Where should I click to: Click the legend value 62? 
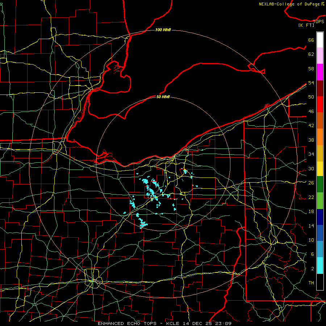tap(311, 54)
